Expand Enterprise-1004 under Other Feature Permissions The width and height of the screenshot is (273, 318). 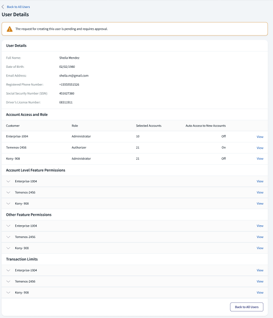(8, 226)
